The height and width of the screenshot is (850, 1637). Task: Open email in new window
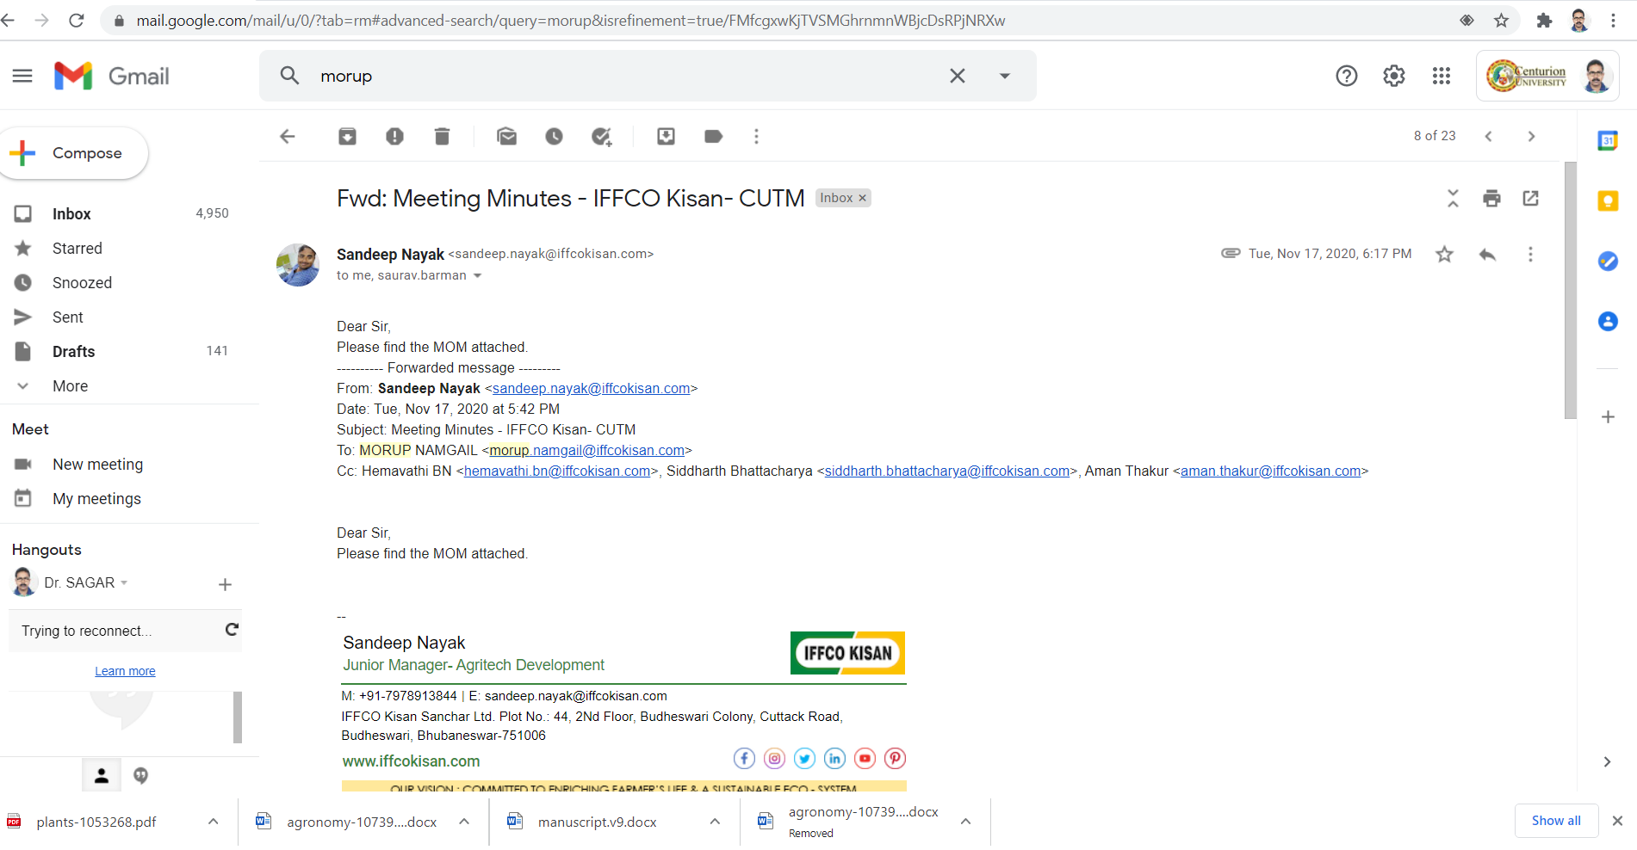[1530, 198]
